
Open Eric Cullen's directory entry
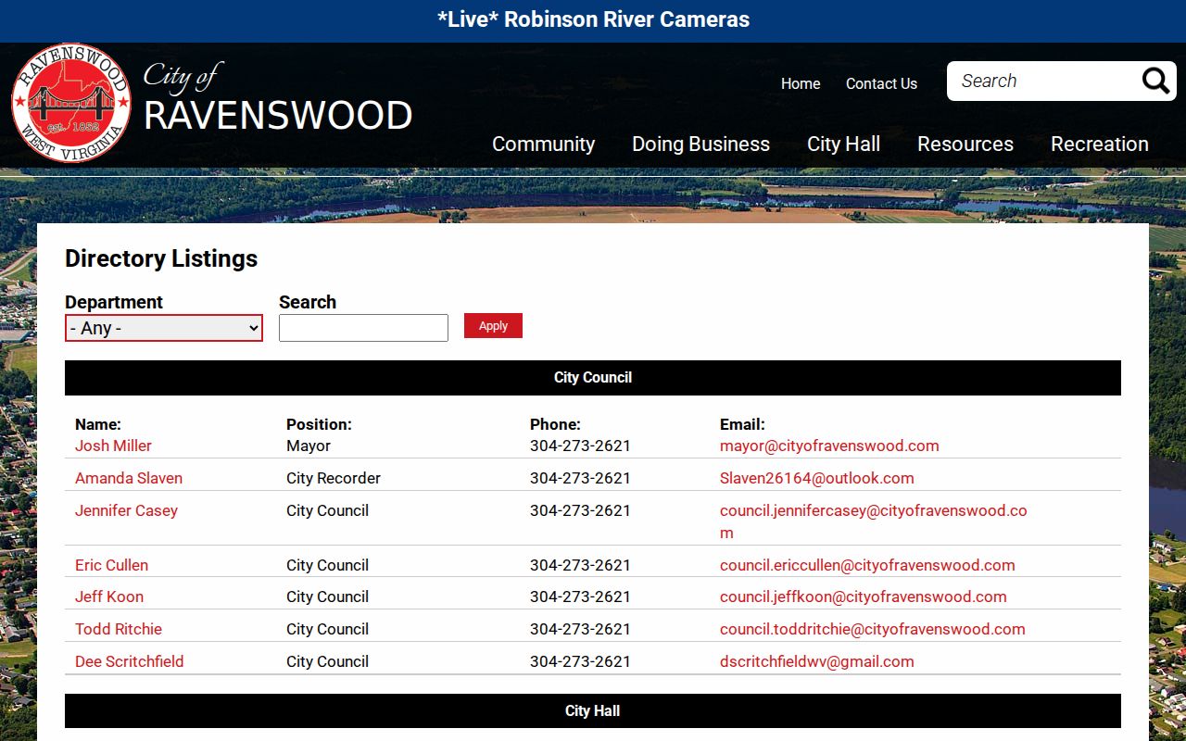point(111,565)
